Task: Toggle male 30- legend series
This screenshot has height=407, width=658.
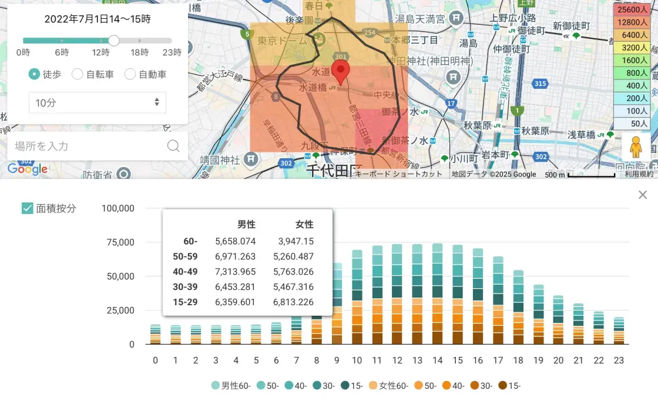Action: [x=324, y=386]
